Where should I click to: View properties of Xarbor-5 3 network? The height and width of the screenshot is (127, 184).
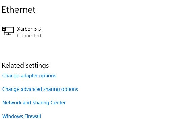click(22, 32)
